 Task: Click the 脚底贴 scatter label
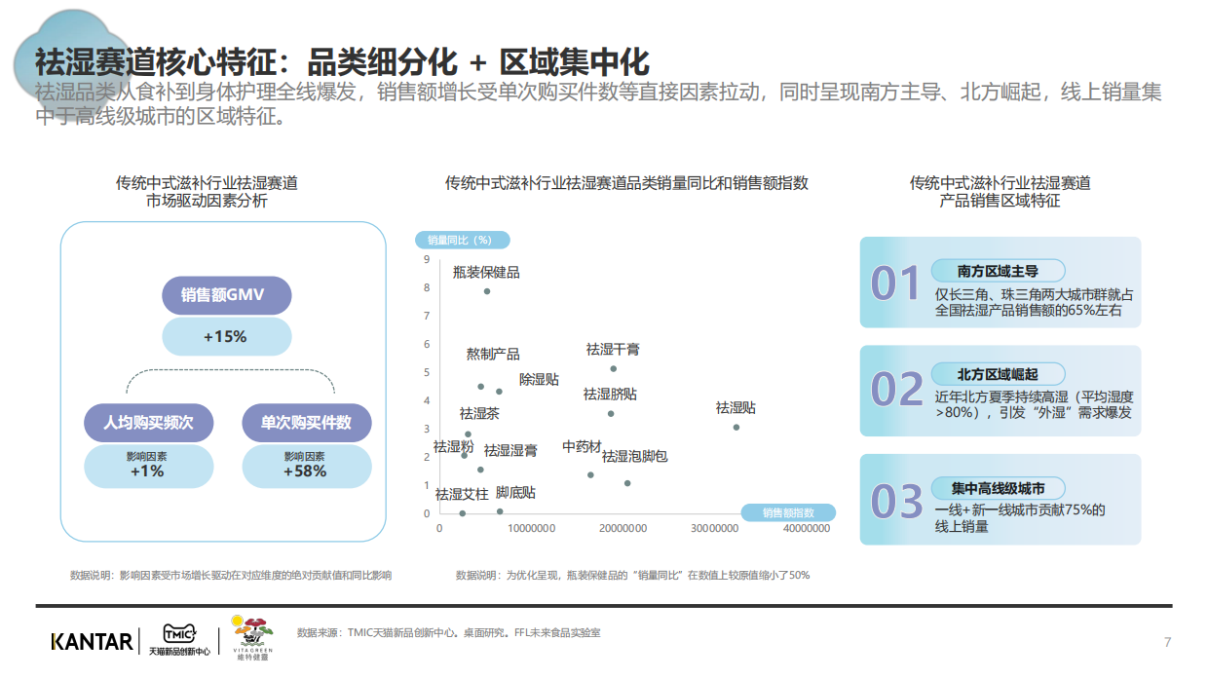click(x=515, y=493)
